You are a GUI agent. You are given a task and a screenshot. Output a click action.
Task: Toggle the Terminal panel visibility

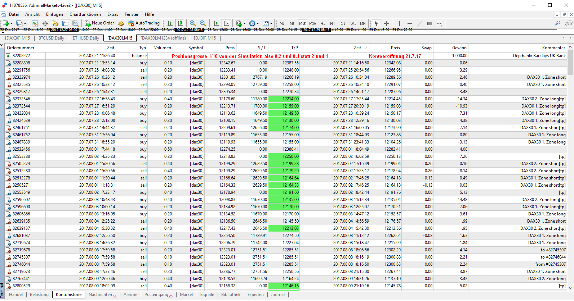pyautogui.click(x=65, y=23)
